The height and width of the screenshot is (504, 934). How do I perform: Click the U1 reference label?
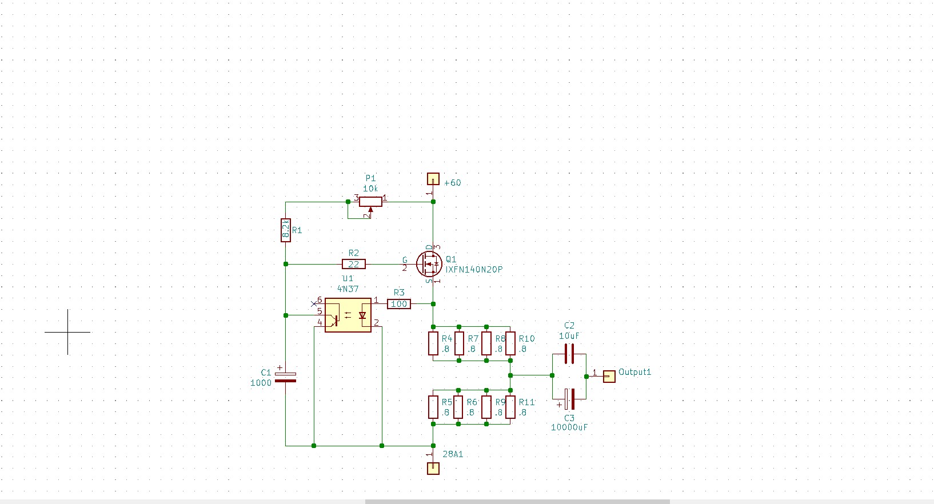click(x=348, y=279)
